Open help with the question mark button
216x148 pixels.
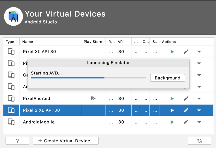pos(17,141)
